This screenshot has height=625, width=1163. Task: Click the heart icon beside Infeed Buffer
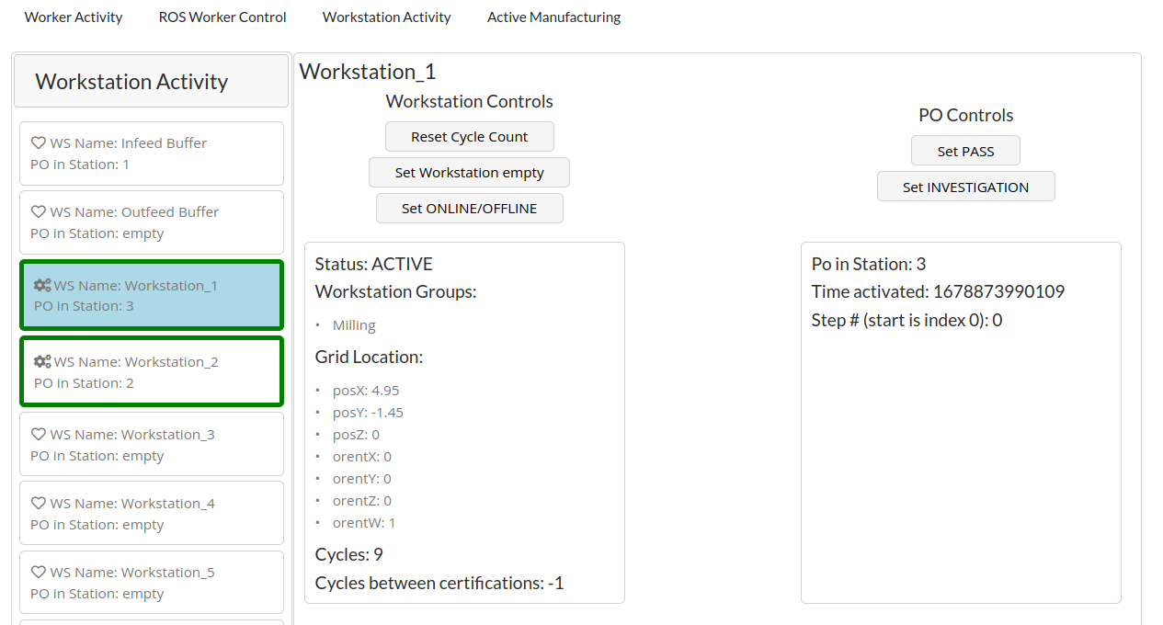point(39,143)
